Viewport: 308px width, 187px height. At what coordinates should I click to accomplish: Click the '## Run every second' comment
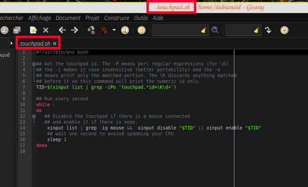[62, 99]
